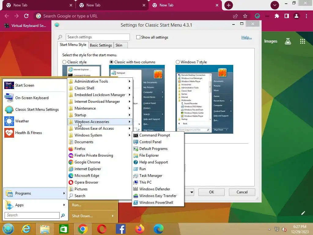
Task: Open This PC entry
Action: coord(158,182)
